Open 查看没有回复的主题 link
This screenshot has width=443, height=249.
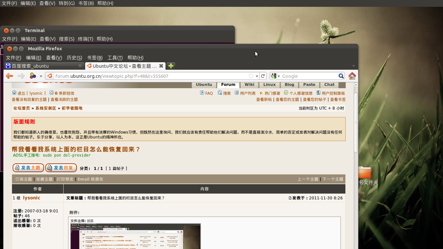[30, 100]
